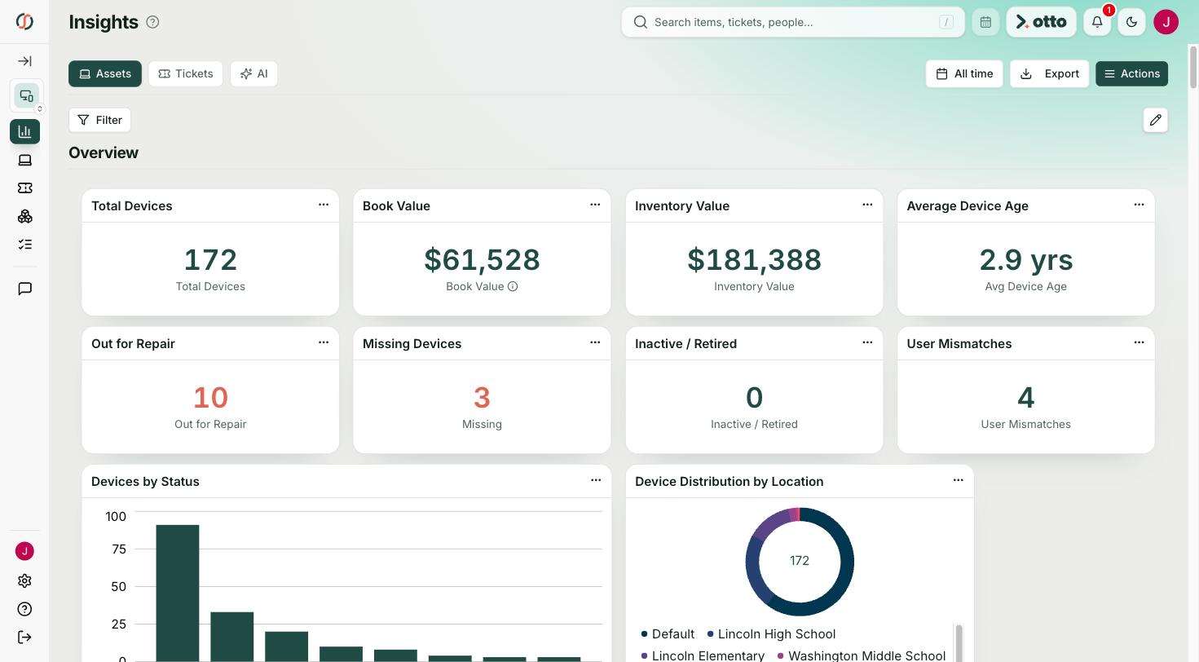Expand the collapsed sidebar arrow
This screenshot has width=1199, height=662.
[24, 61]
